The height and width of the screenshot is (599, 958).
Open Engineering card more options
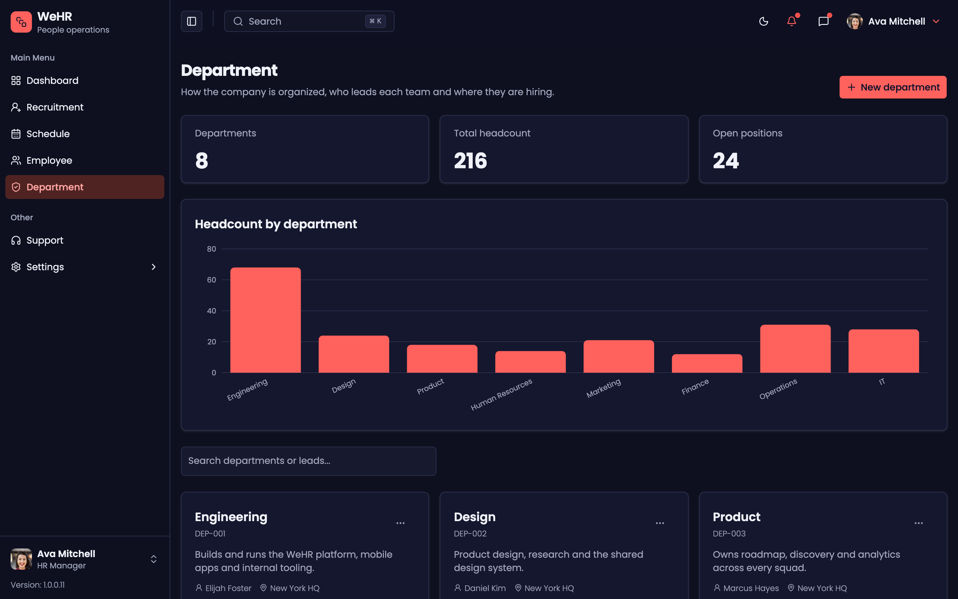[x=400, y=523]
